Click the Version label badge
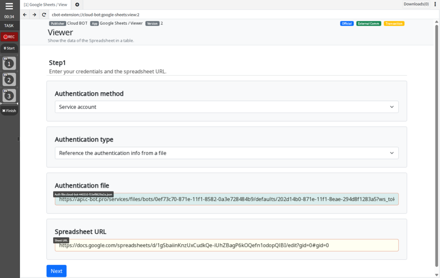440x278 pixels. (x=153, y=24)
